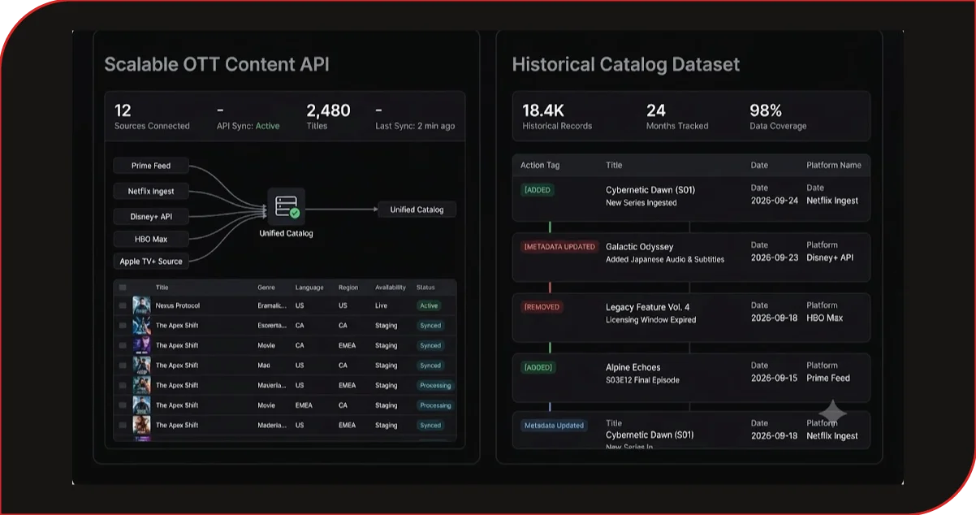Click Disney+ API platform in Galactic Odyssey card
The height and width of the screenshot is (515, 976).
point(830,257)
